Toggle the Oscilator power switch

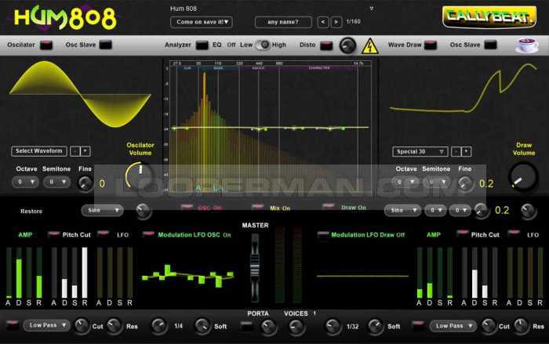tap(48, 45)
